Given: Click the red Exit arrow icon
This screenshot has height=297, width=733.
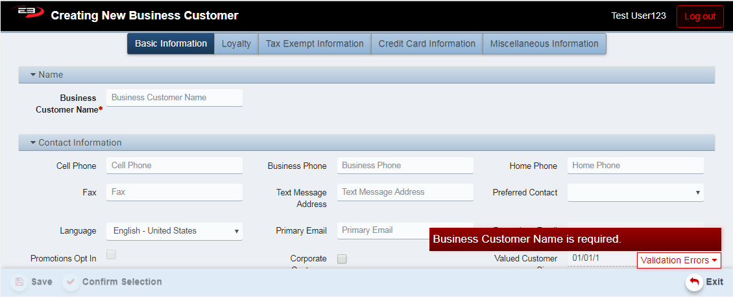Looking at the screenshot, I should coord(694,281).
